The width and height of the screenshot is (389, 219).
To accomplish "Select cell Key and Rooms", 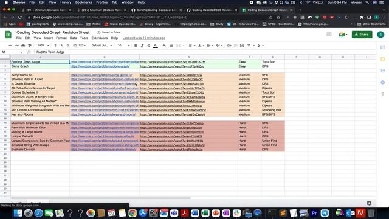I will point(40,114).
